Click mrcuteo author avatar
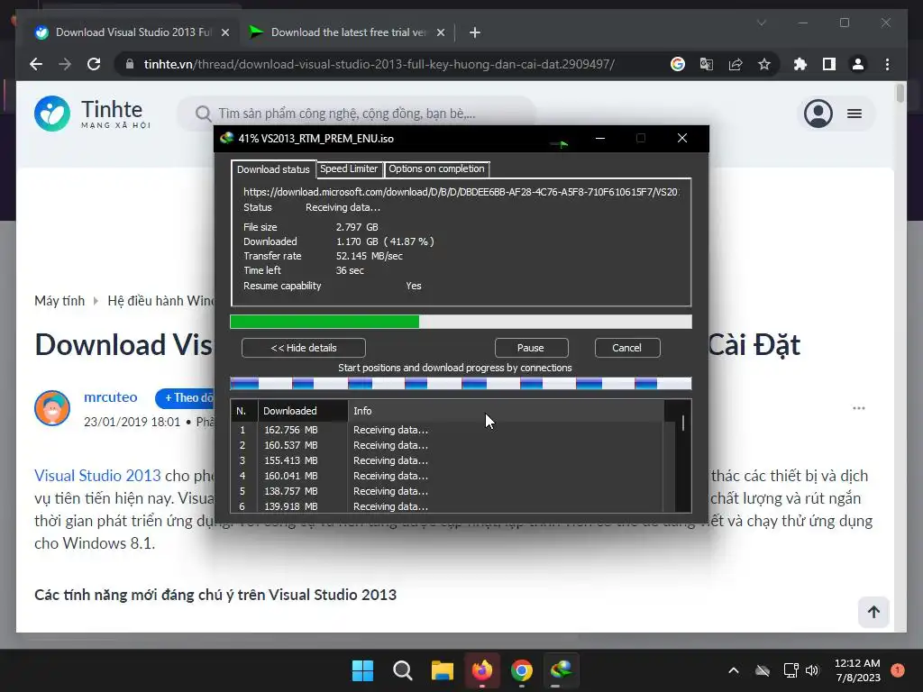 pyautogui.click(x=51, y=408)
